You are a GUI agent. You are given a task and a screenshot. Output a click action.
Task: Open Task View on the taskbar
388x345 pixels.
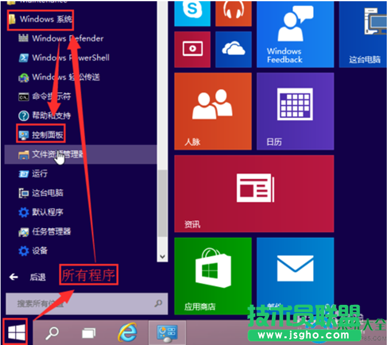(x=88, y=333)
